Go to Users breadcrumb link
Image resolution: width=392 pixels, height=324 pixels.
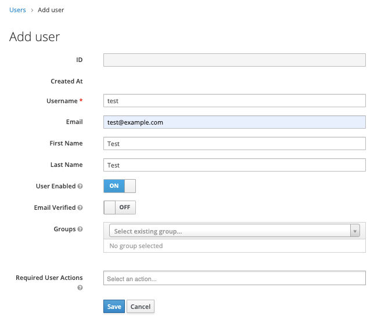[17, 10]
